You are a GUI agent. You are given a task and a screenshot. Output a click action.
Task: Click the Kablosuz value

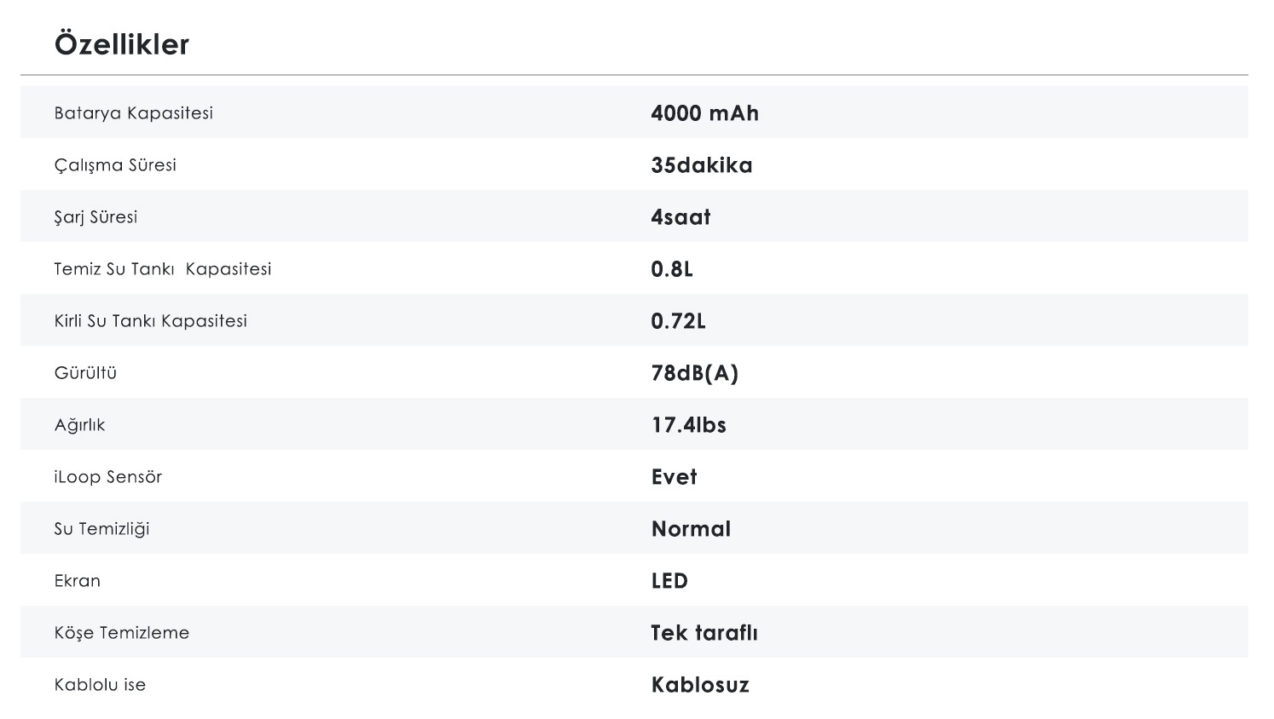point(700,685)
